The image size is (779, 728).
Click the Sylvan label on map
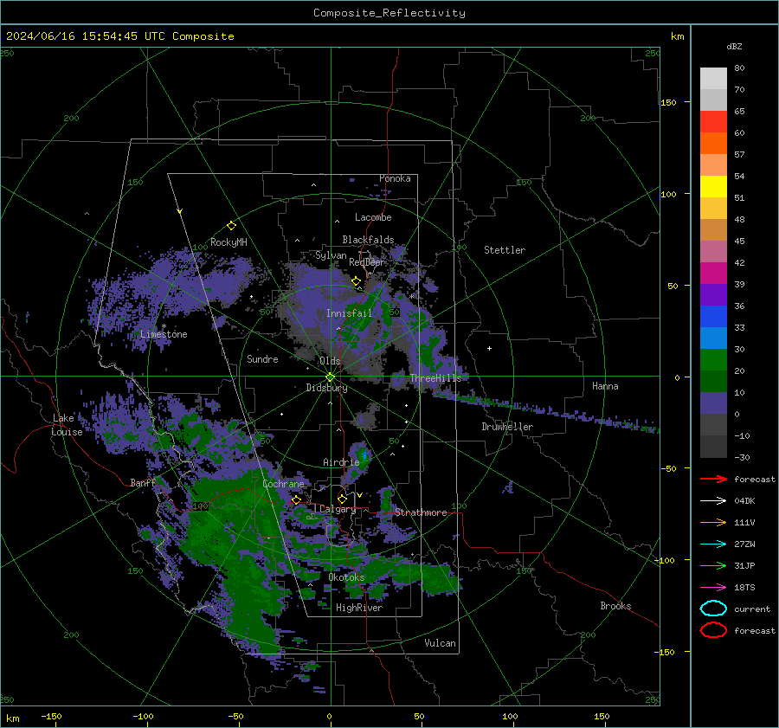pyautogui.click(x=331, y=255)
